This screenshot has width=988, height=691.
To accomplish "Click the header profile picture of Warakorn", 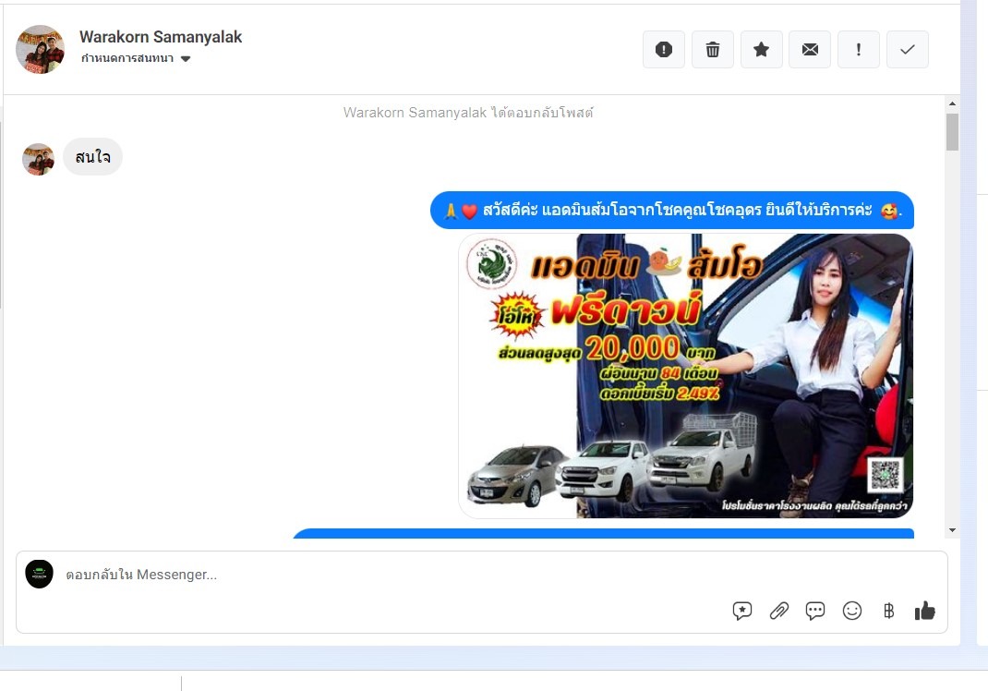I will (40, 50).
